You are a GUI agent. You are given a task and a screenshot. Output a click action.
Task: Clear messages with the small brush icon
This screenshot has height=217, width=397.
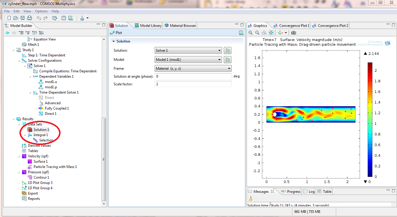pos(251,199)
